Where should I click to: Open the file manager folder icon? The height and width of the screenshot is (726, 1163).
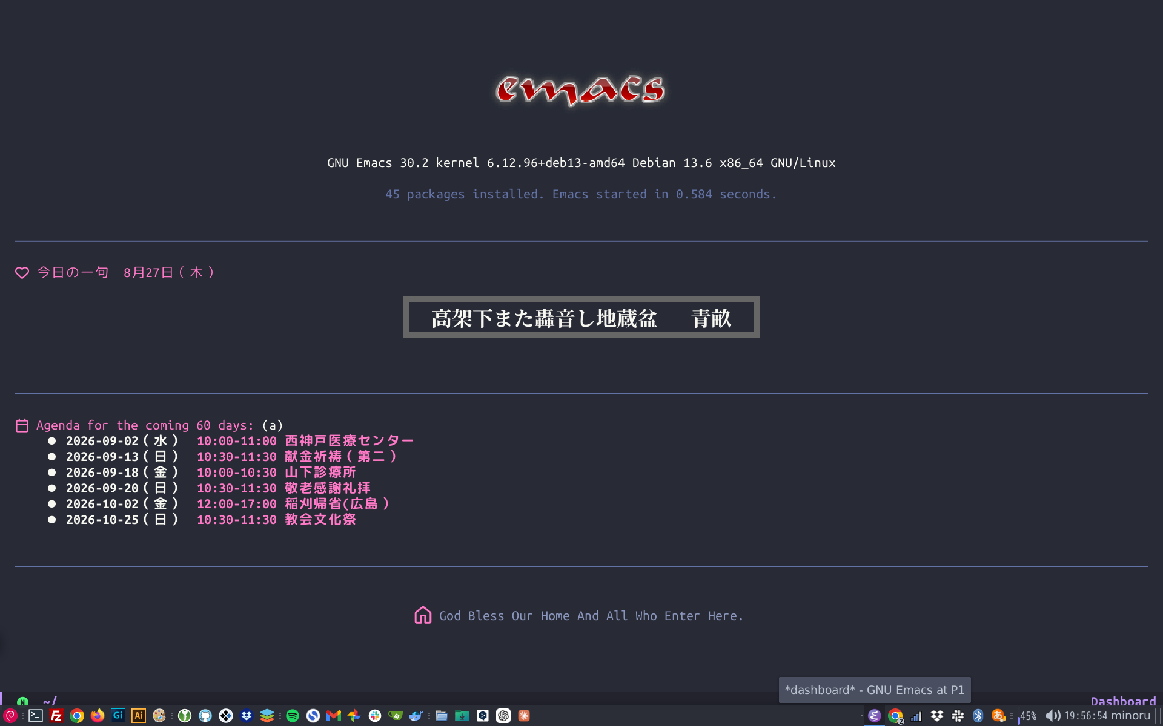(x=442, y=716)
